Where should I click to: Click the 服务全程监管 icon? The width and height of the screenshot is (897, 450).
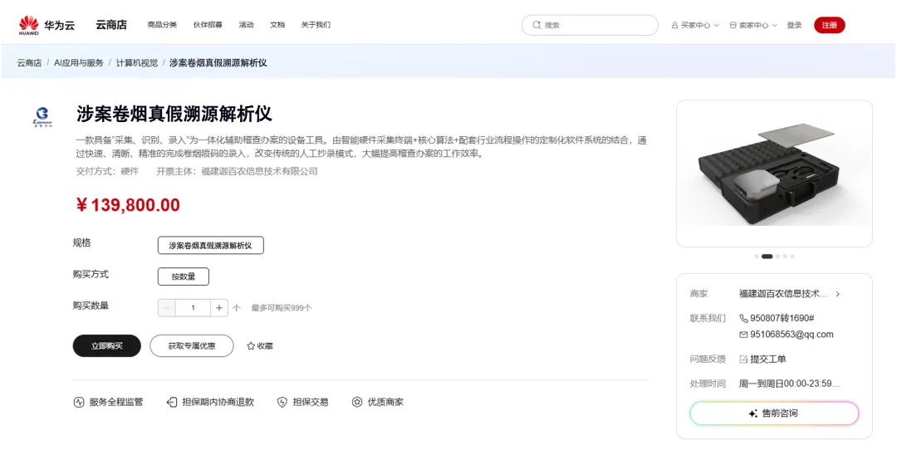coord(79,402)
